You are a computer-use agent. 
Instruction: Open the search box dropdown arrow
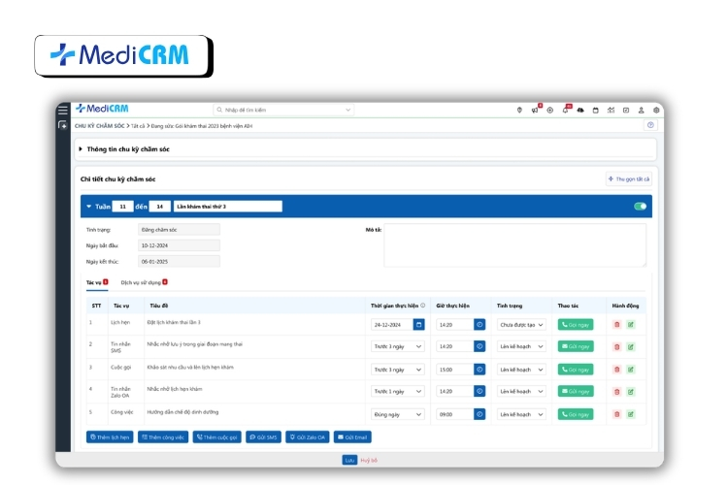pyautogui.click(x=347, y=110)
